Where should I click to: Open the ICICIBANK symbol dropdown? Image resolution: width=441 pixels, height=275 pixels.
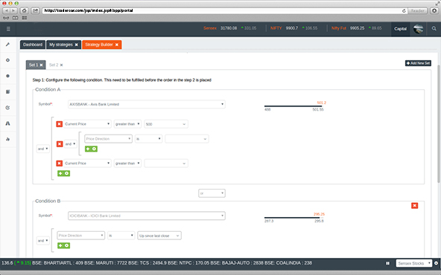click(x=147, y=216)
